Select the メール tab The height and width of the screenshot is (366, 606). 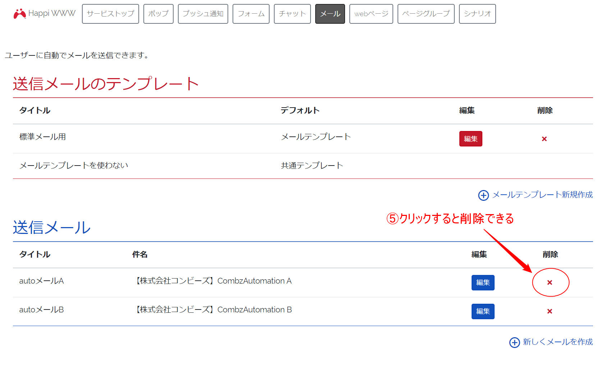330,14
